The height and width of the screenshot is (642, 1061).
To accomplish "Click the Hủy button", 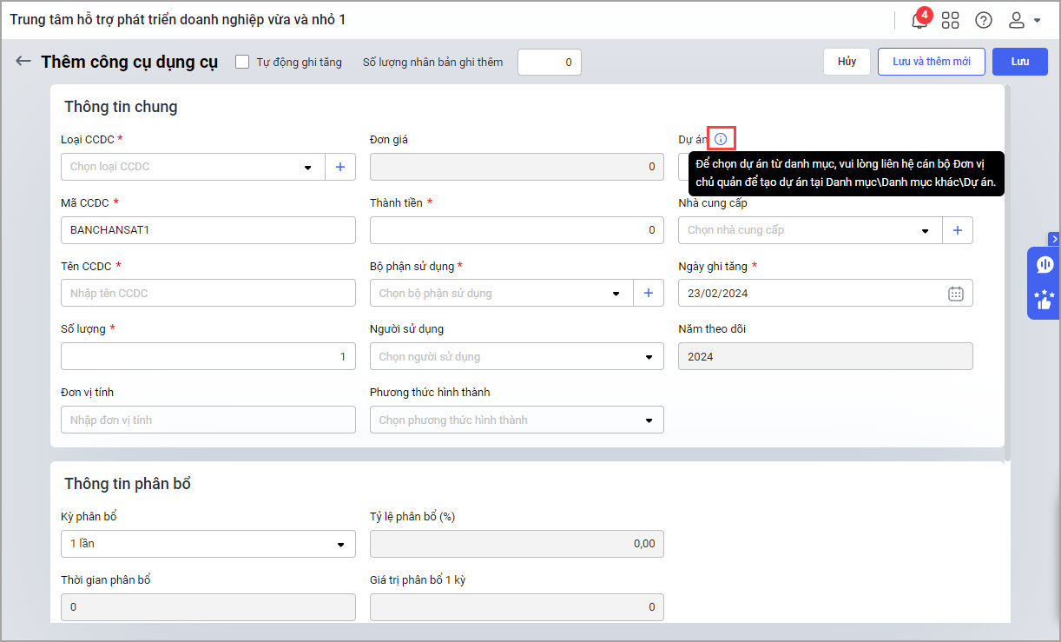I will pos(847,62).
